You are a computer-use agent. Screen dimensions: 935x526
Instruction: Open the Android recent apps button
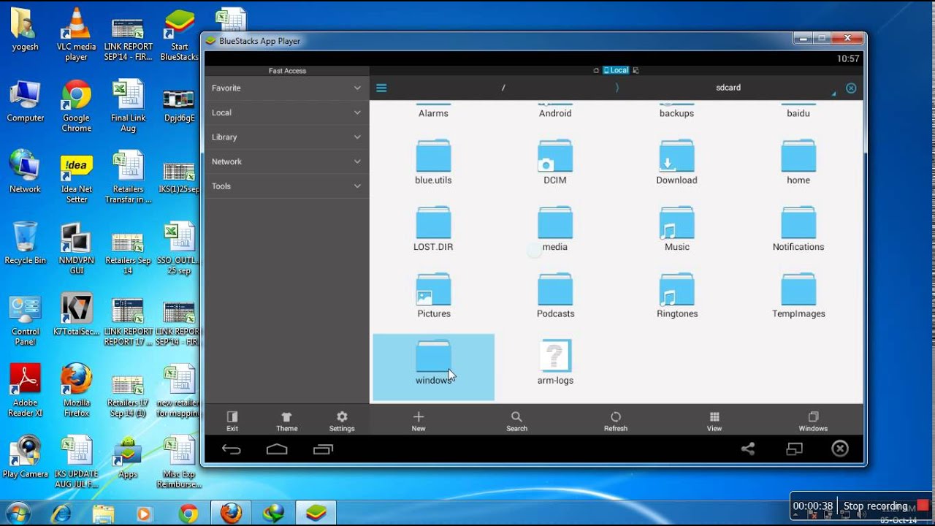[x=323, y=449]
